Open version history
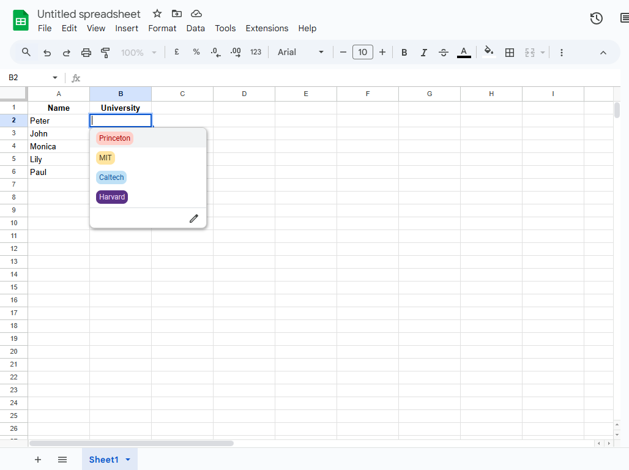Viewport: 629px width, 470px height. [x=596, y=18]
